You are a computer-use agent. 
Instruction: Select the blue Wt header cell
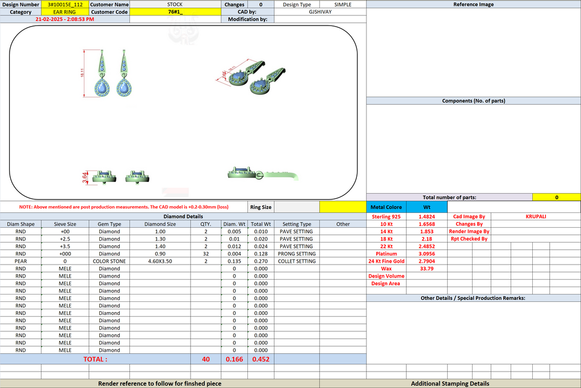point(427,207)
